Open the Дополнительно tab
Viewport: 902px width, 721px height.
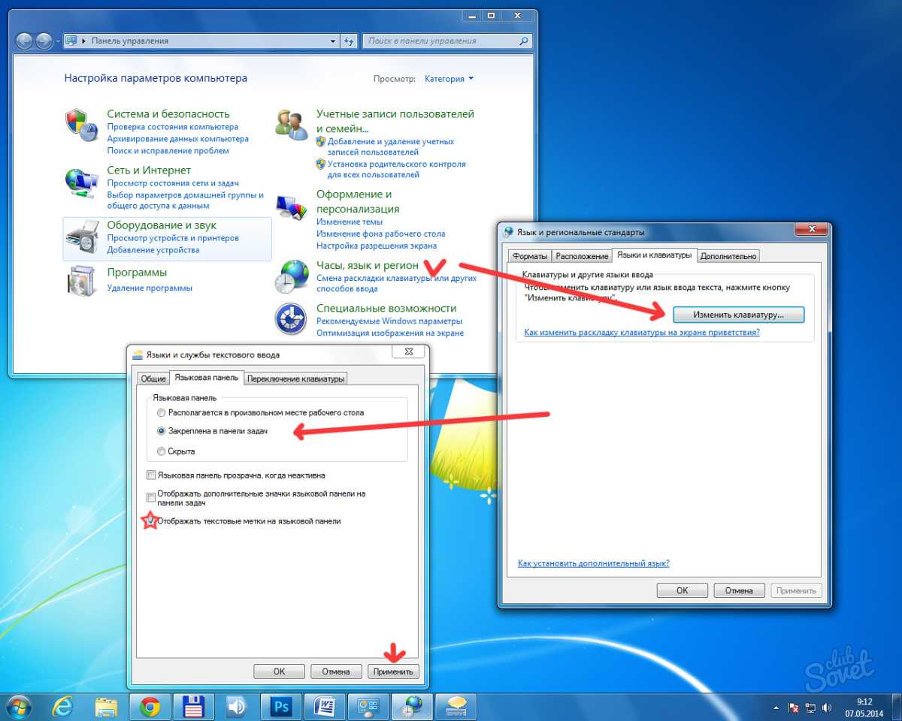[728, 256]
